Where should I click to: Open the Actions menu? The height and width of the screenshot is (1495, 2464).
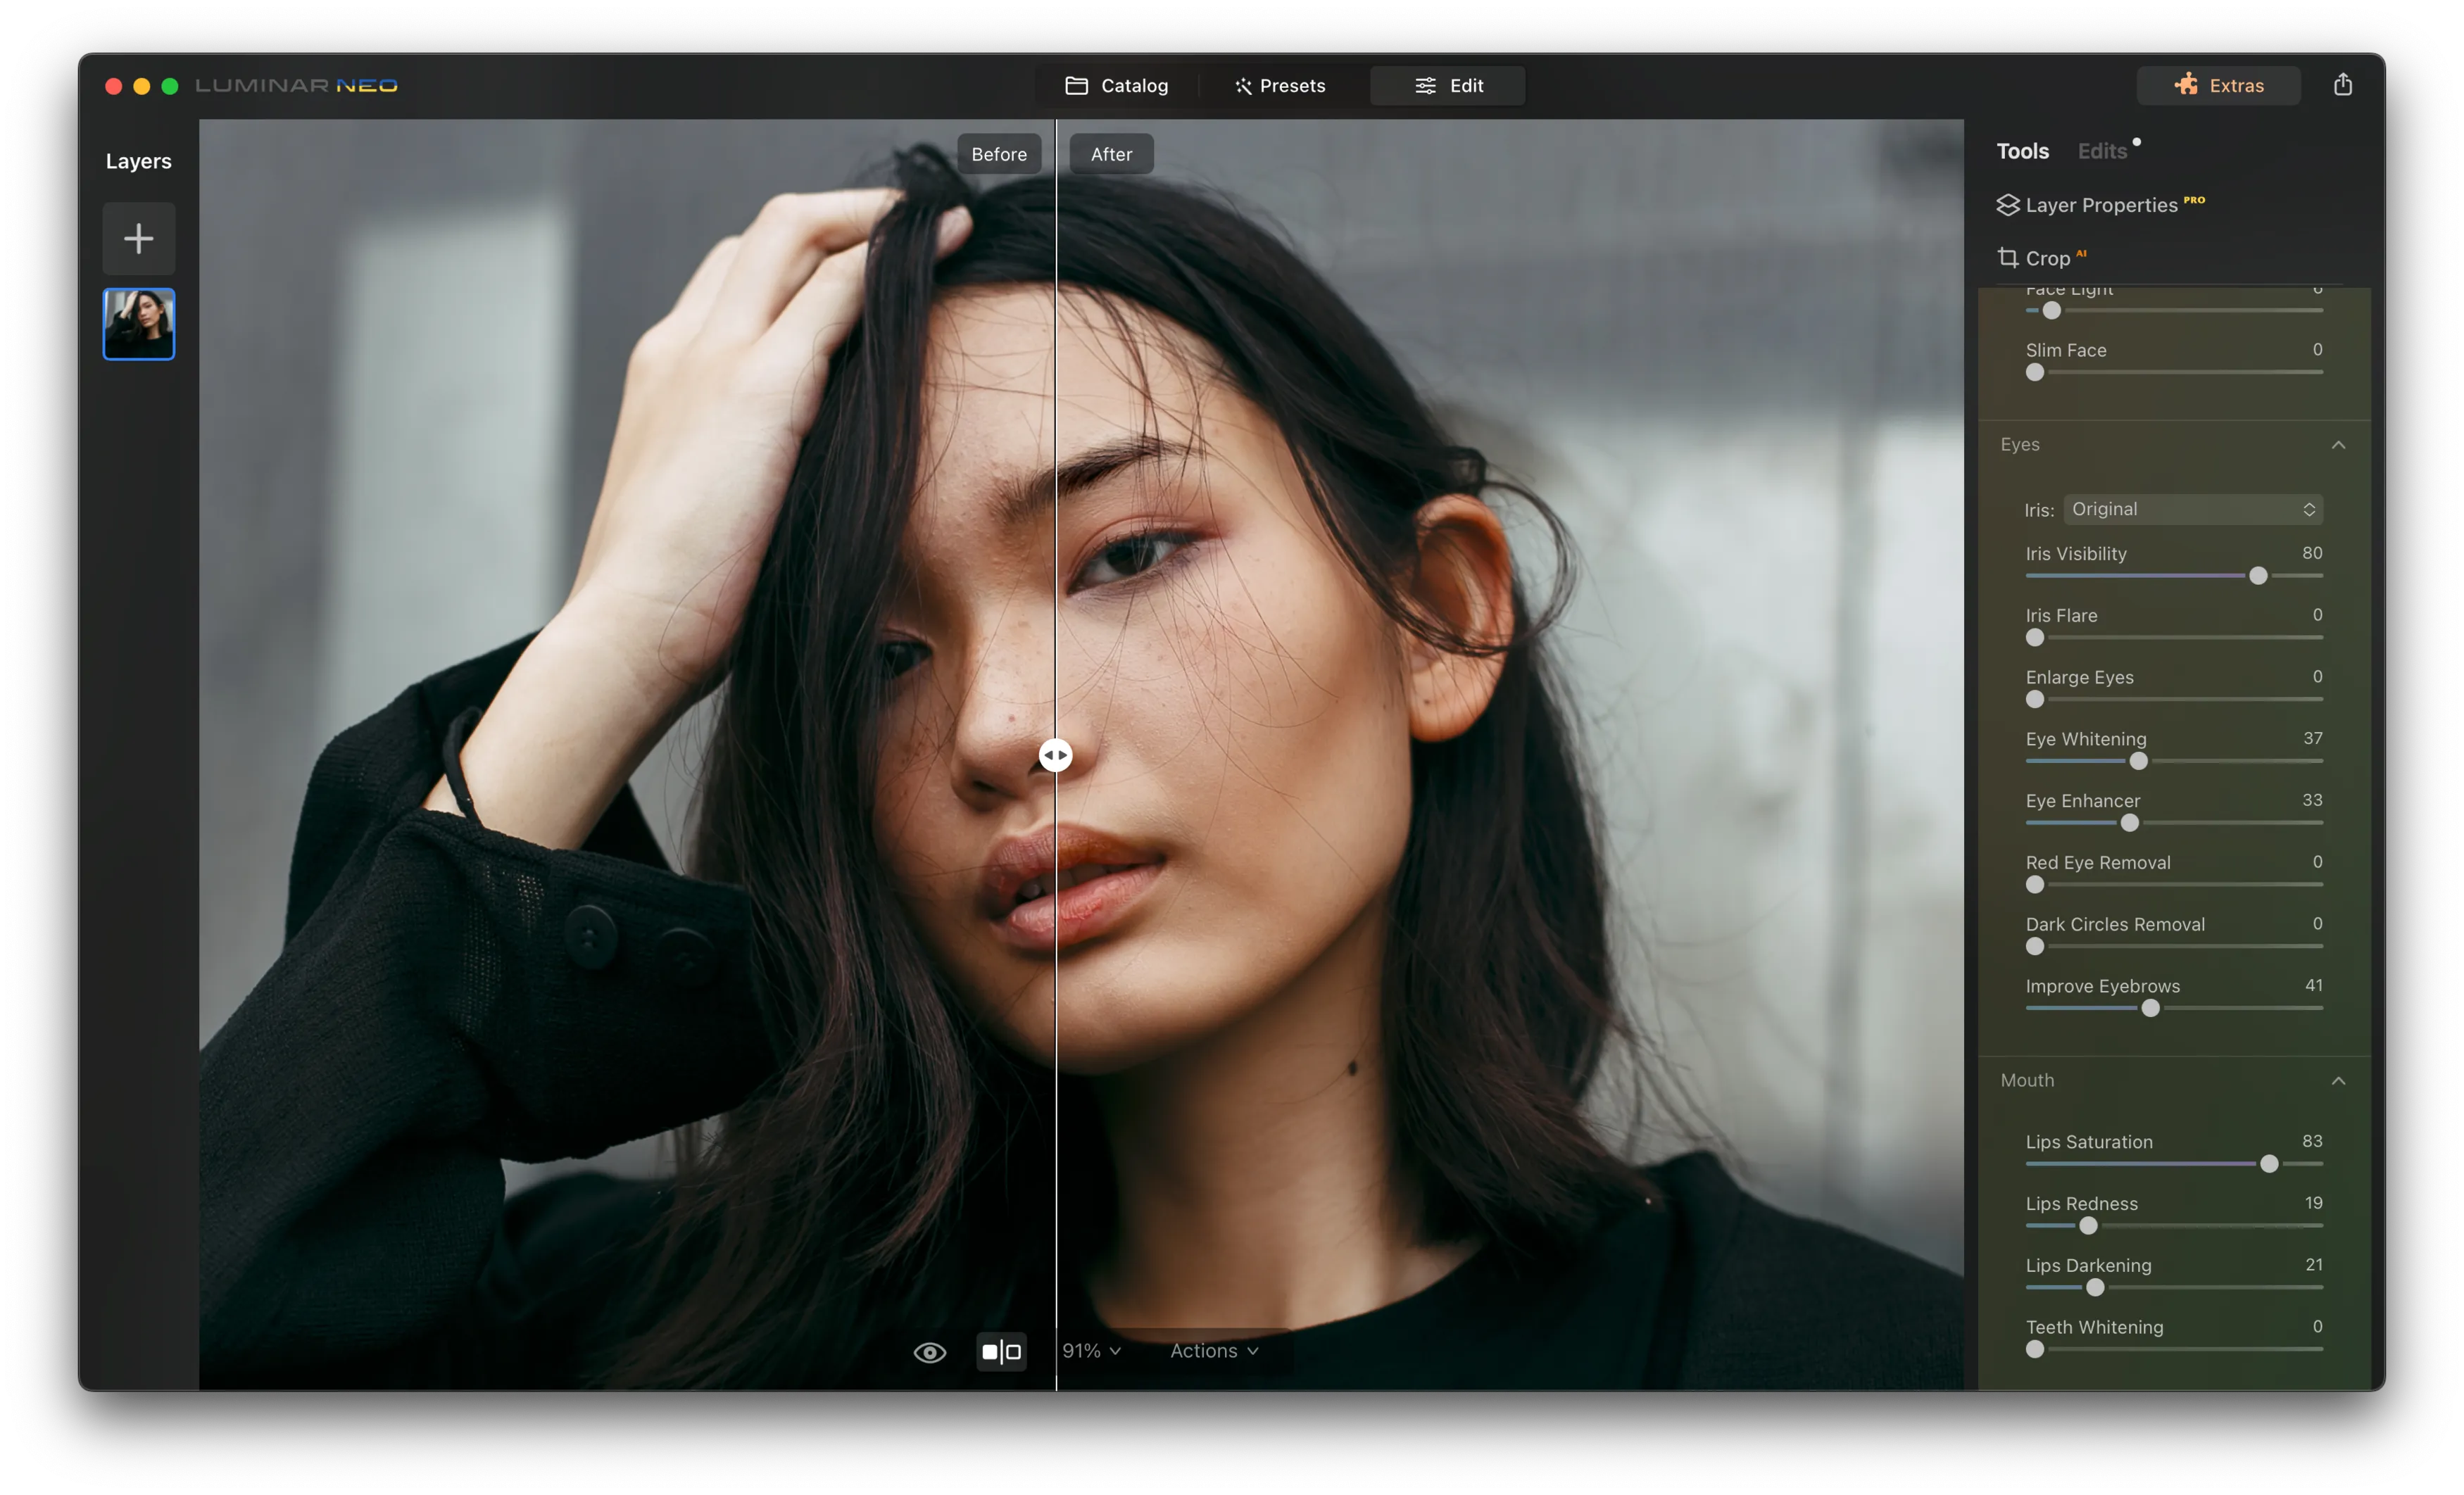(x=1214, y=1351)
